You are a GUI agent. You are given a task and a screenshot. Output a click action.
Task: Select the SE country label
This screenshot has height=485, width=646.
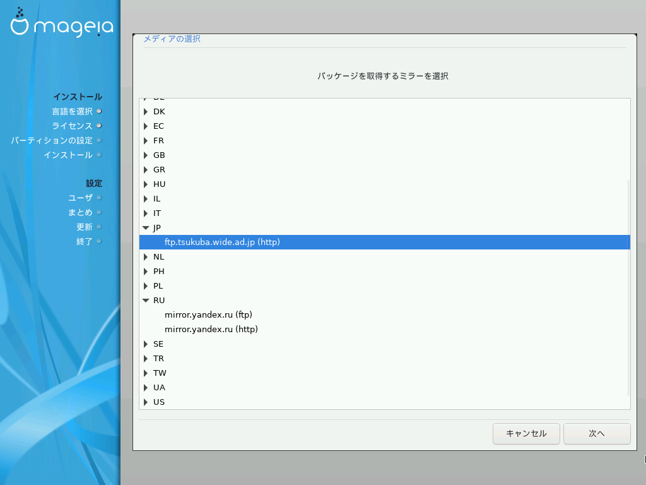pyautogui.click(x=158, y=344)
